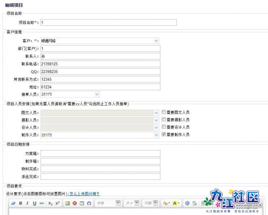Uncheck the 需要制作人员 checkbox
268x215 pixels.
click(x=164, y=135)
